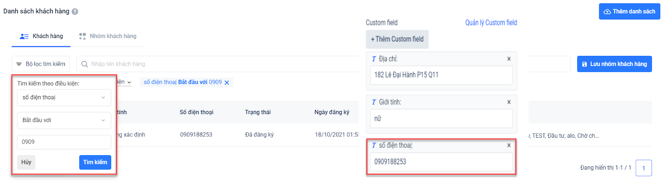The height and width of the screenshot is (187, 664).
Task: Click the cloud upload icon on Thêm danh sách
Action: tap(607, 12)
